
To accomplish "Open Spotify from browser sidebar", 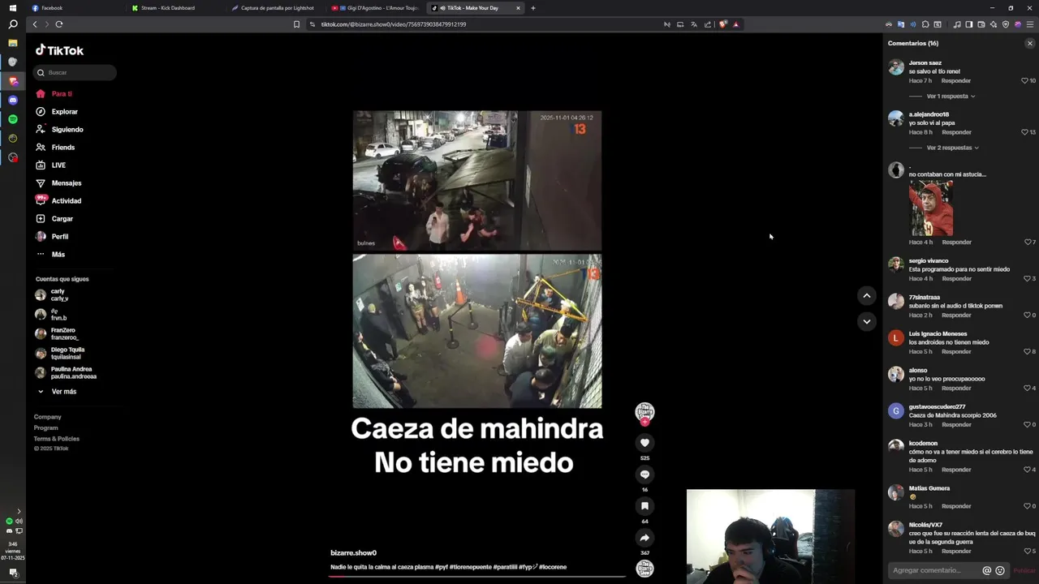I will 13,119.
